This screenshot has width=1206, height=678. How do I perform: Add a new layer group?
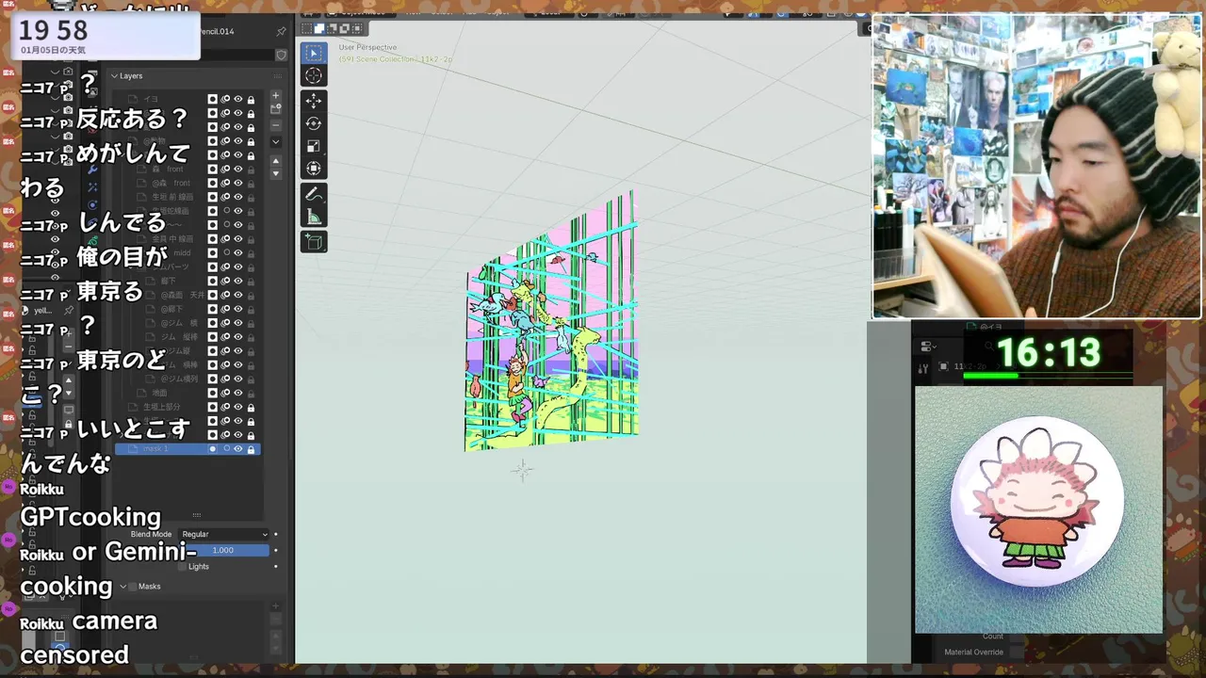tap(276, 109)
